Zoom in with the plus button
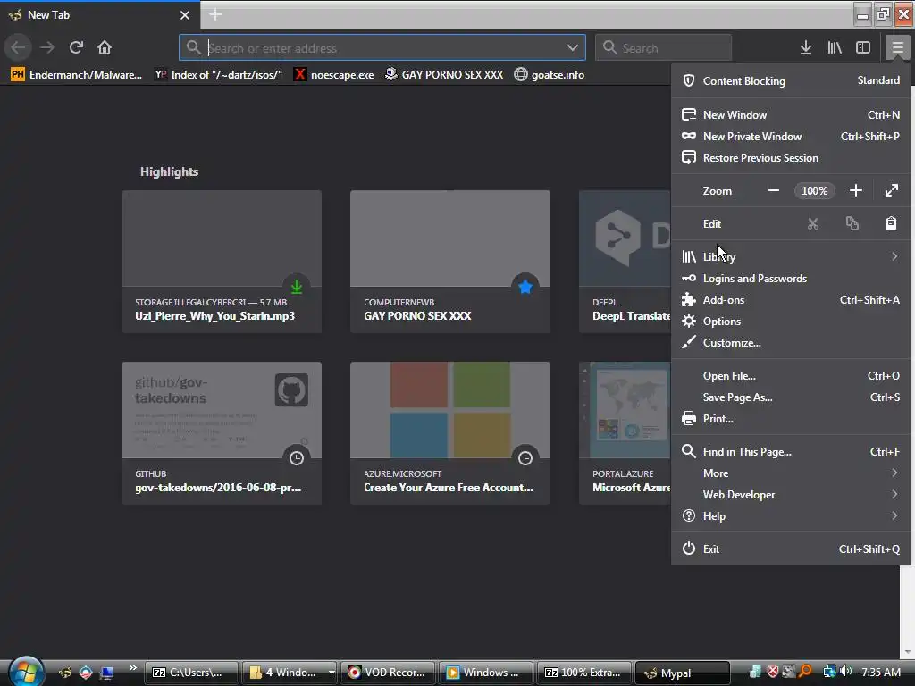Image resolution: width=915 pixels, height=686 pixels. [856, 191]
